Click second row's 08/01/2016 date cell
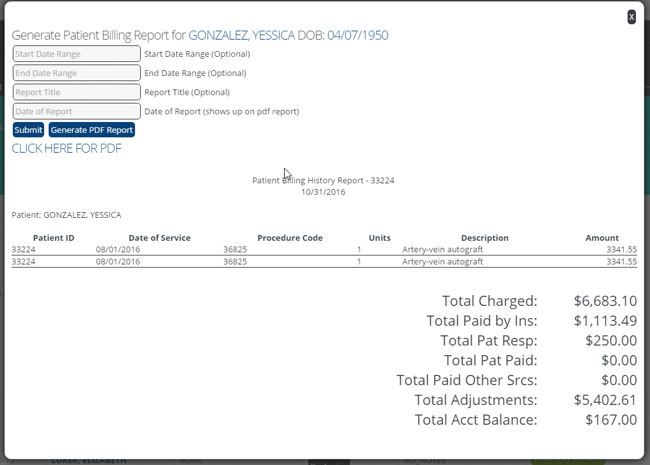This screenshot has width=650, height=465. pos(118,261)
